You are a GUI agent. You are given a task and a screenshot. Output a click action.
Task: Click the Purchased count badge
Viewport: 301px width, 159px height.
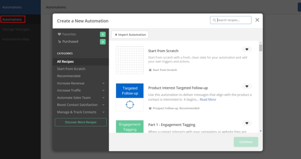(x=103, y=42)
